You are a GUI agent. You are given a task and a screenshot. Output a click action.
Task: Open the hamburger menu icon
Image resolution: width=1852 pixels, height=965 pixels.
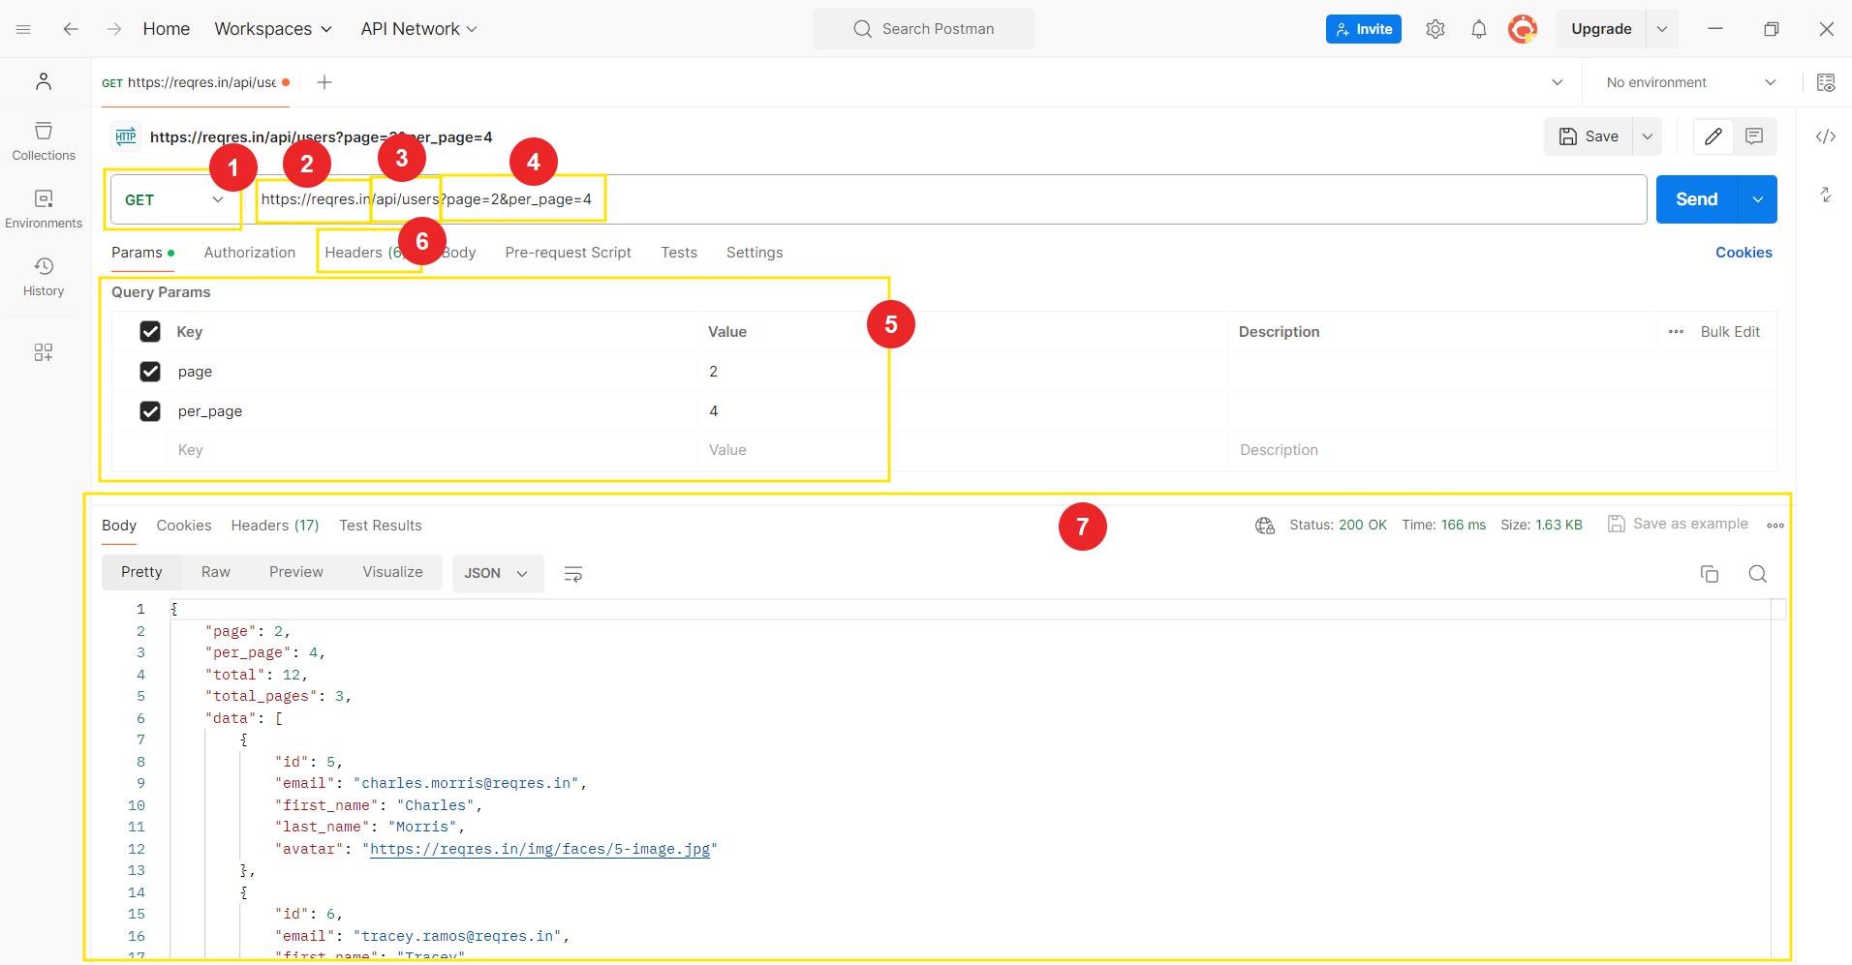[x=24, y=29]
